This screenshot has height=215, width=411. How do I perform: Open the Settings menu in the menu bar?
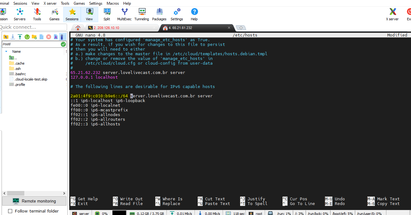[96, 3]
